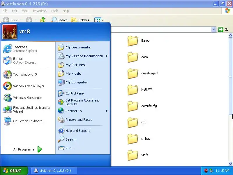Go up one folder level
This screenshot has height=175, width=233.
[43, 20]
